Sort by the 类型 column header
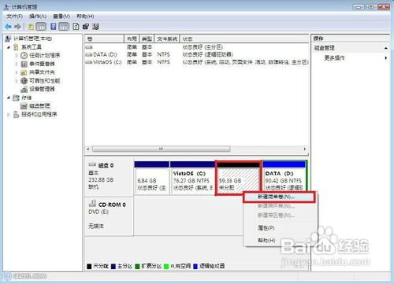394x284 pixels. tap(147, 39)
